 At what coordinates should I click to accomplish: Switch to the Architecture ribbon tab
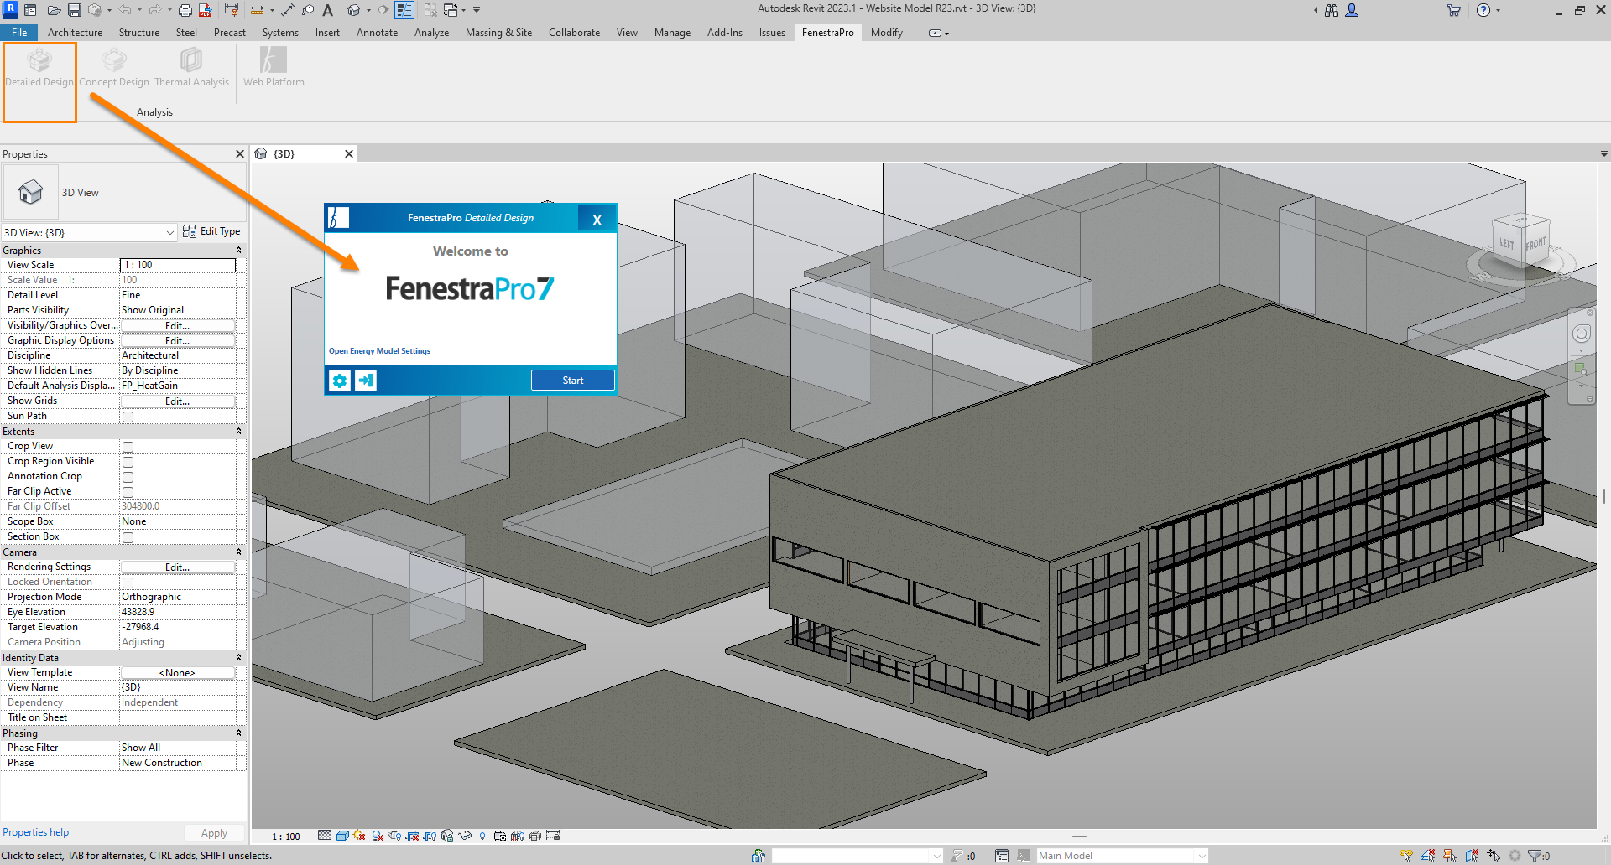point(75,33)
